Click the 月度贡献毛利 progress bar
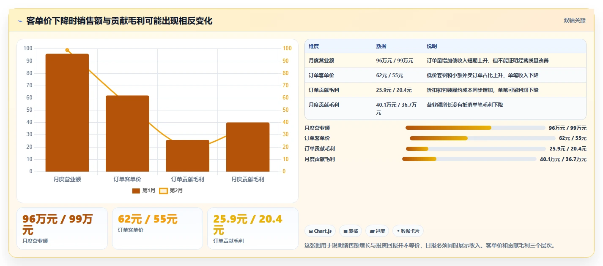603x266 pixels. pyautogui.click(x=469, y=159)
